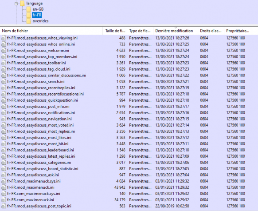
Task: Select fr-FR.mod_easydiscuss_leaderboard.ini file
Action: (40, 150)
